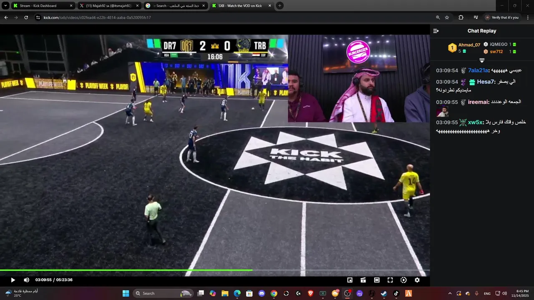The width and height of the screenshot is (534, 300).
Task: Click the microphone tray icon
Action: click(x=476, y=293)
